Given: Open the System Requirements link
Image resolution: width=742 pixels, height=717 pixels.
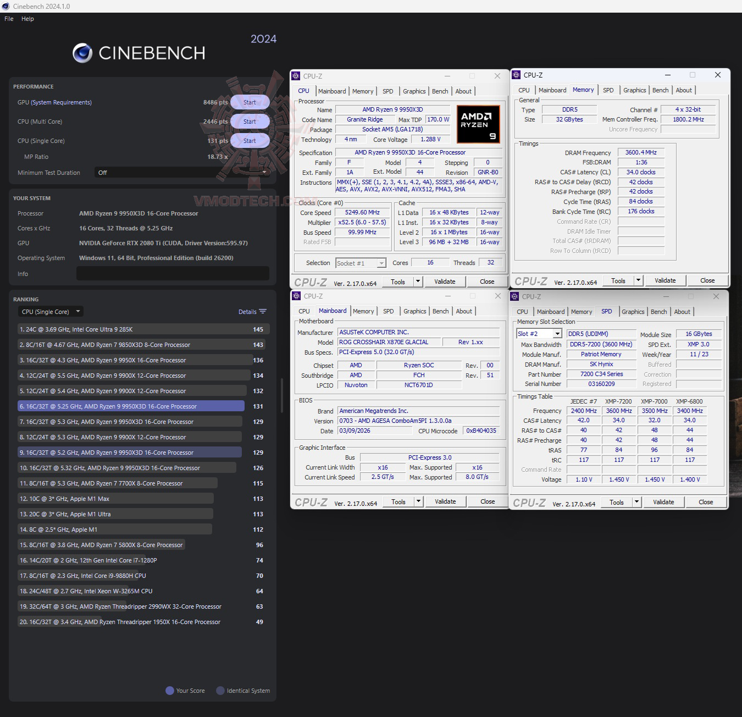Looking at the screenshot, I should coord(62,102).
